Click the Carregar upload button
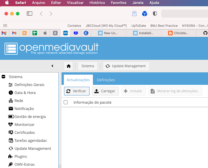The width and height of the screenshot is (208, 168). [x=105, y=91]
